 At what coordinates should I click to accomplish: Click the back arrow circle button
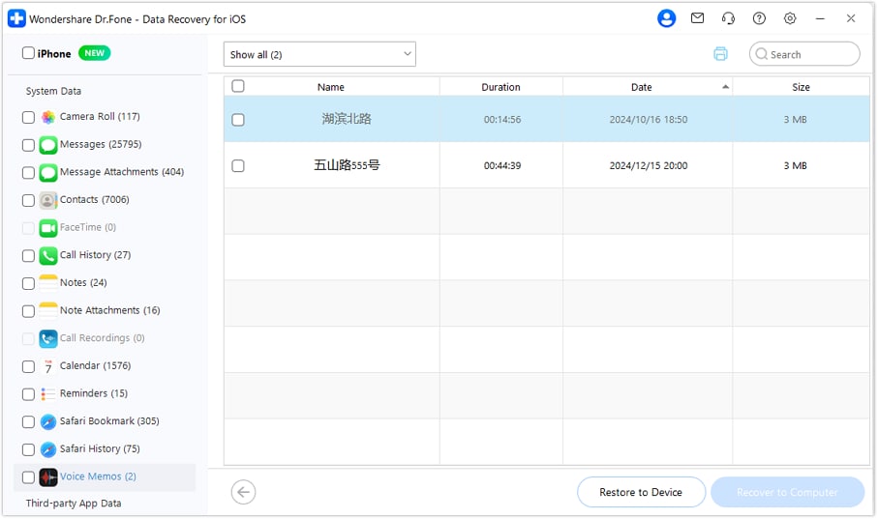[243, 492]
